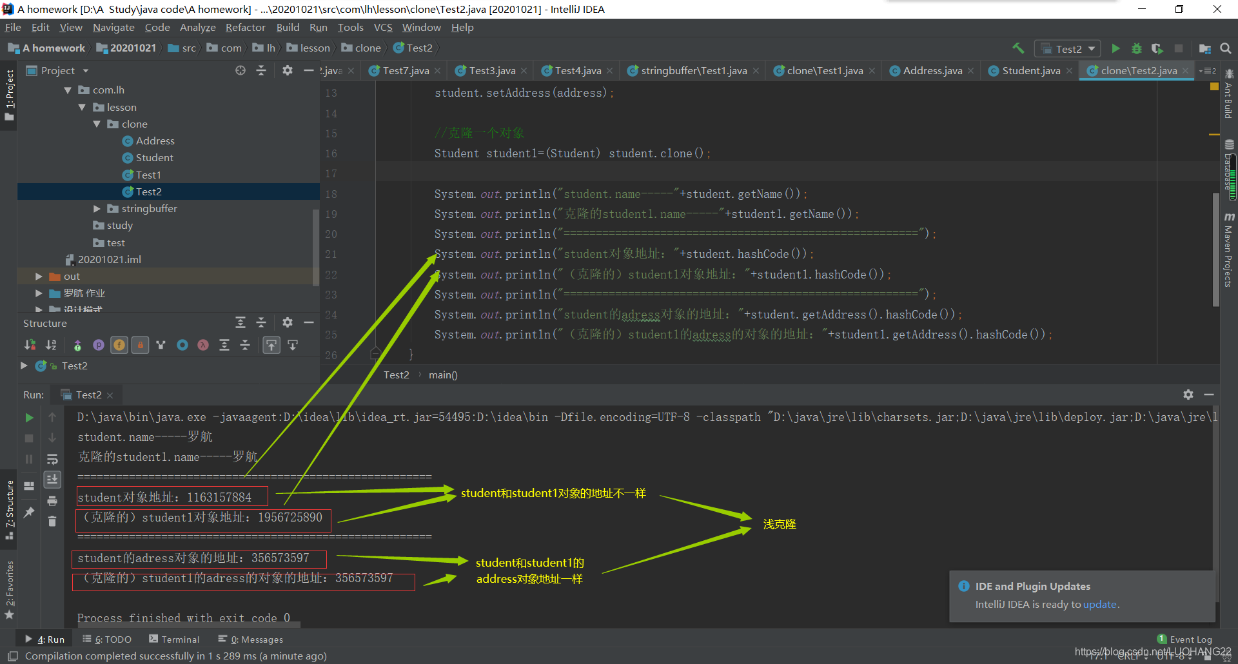Viewport: 1238px width, 664px height.
Task: Open the Analyze menu
Action: click(x=197, y=28)
